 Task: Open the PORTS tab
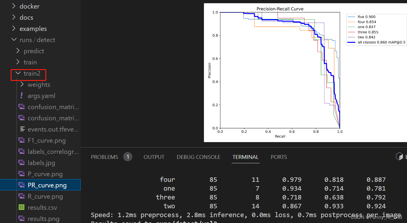[279, 157]
